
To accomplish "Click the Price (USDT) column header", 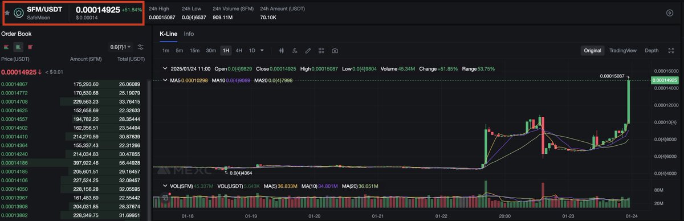I will (x=15, y=59).
